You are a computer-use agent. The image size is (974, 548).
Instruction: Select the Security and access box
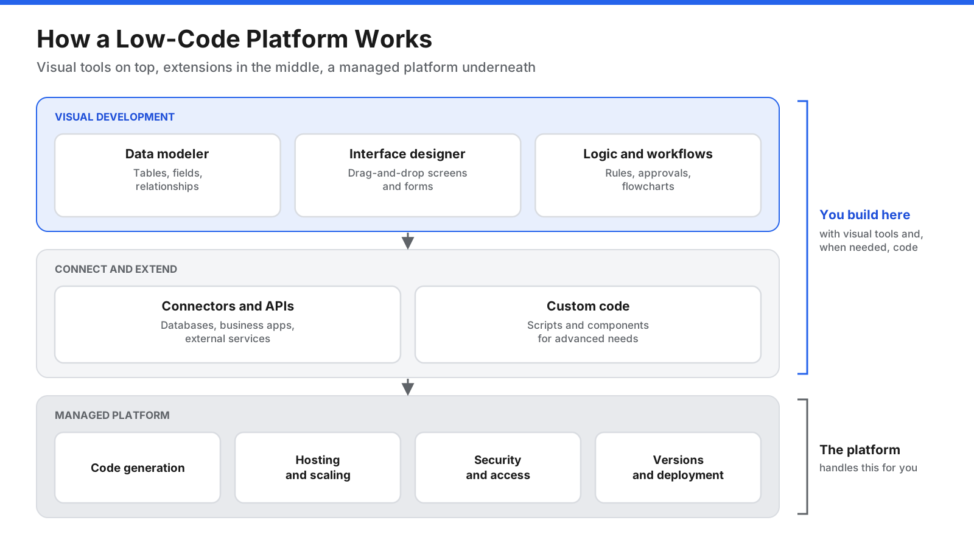(498, 468)
